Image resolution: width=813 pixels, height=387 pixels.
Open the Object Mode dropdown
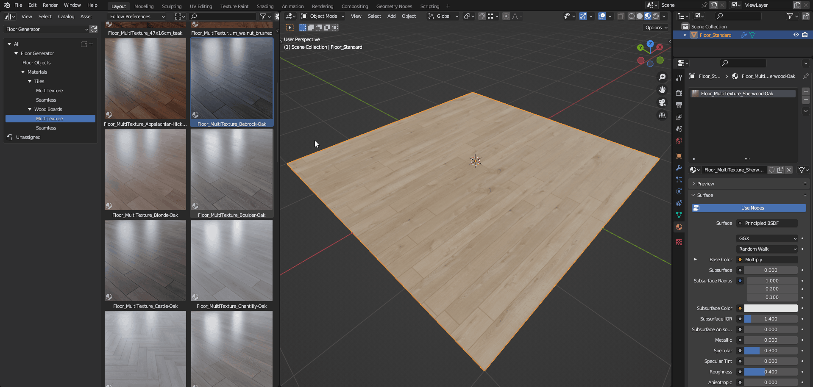click(x=323, y=16)
